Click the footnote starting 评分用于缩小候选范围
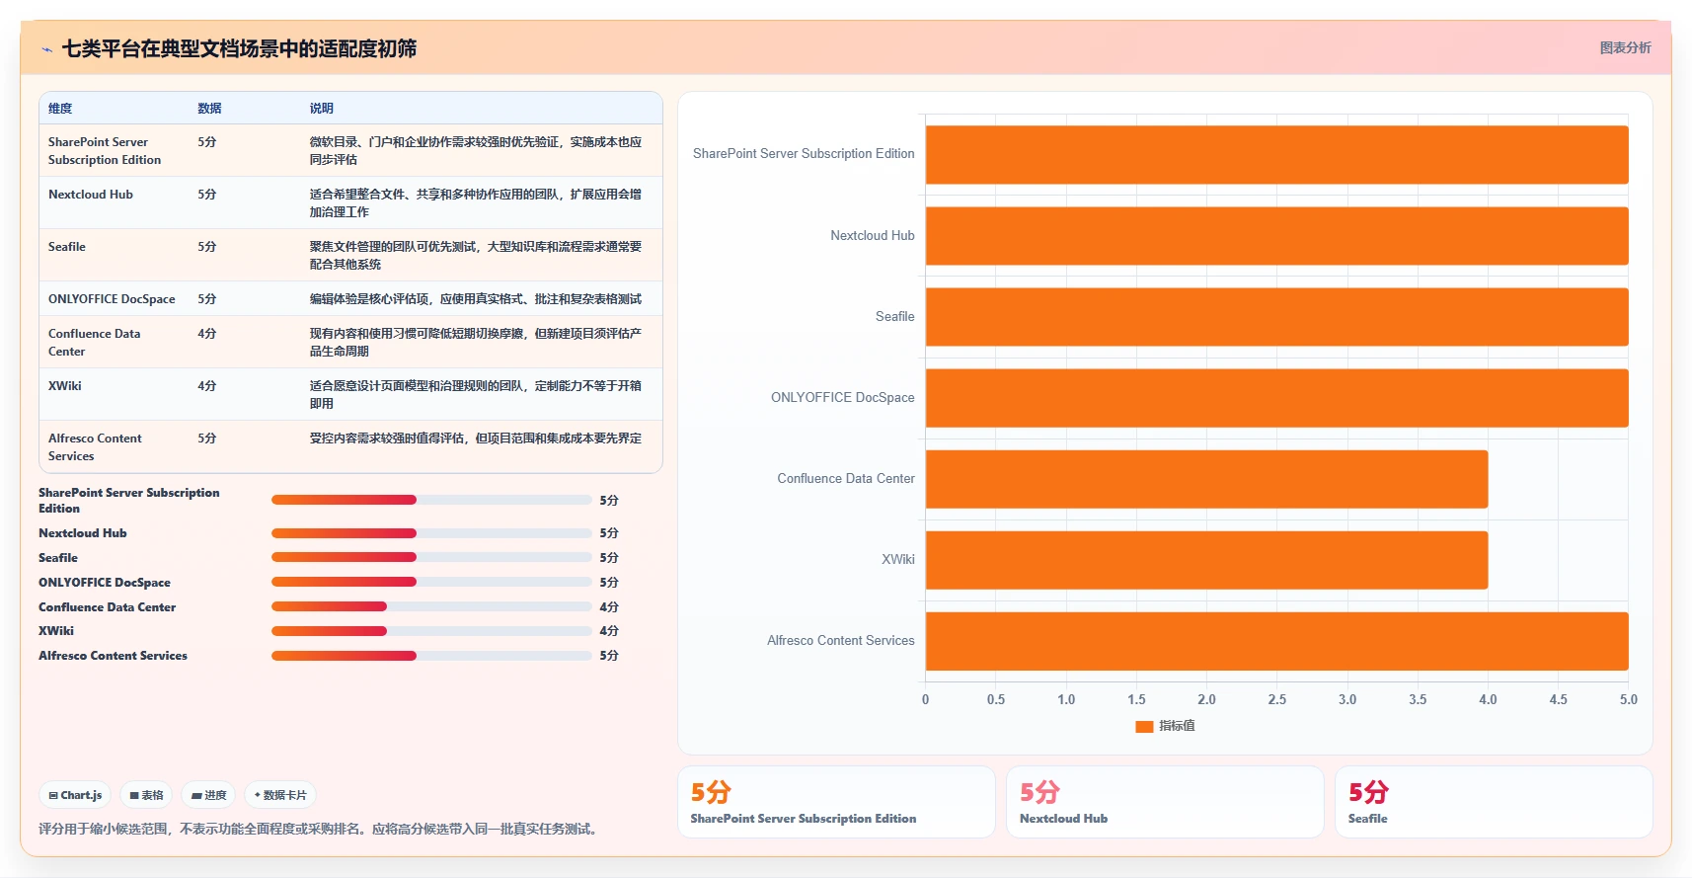 tap(320, 830)
